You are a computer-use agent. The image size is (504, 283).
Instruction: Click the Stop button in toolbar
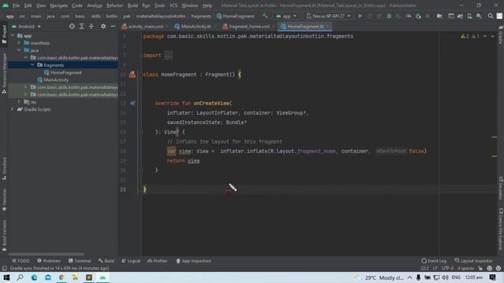coord(428,16)
